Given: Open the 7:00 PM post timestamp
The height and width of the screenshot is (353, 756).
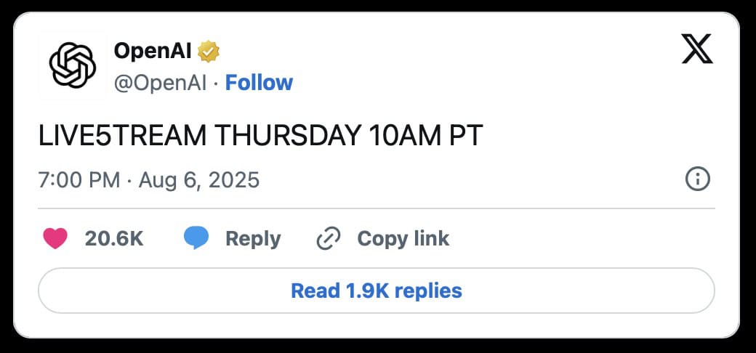Looking at the screenshot, I should [79, 180].
